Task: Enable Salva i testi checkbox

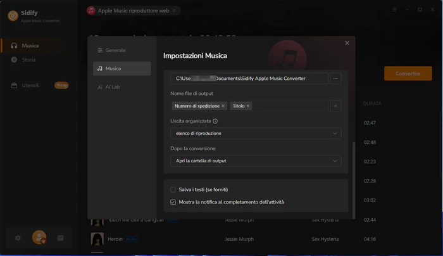Action: [x=173, y=190]
